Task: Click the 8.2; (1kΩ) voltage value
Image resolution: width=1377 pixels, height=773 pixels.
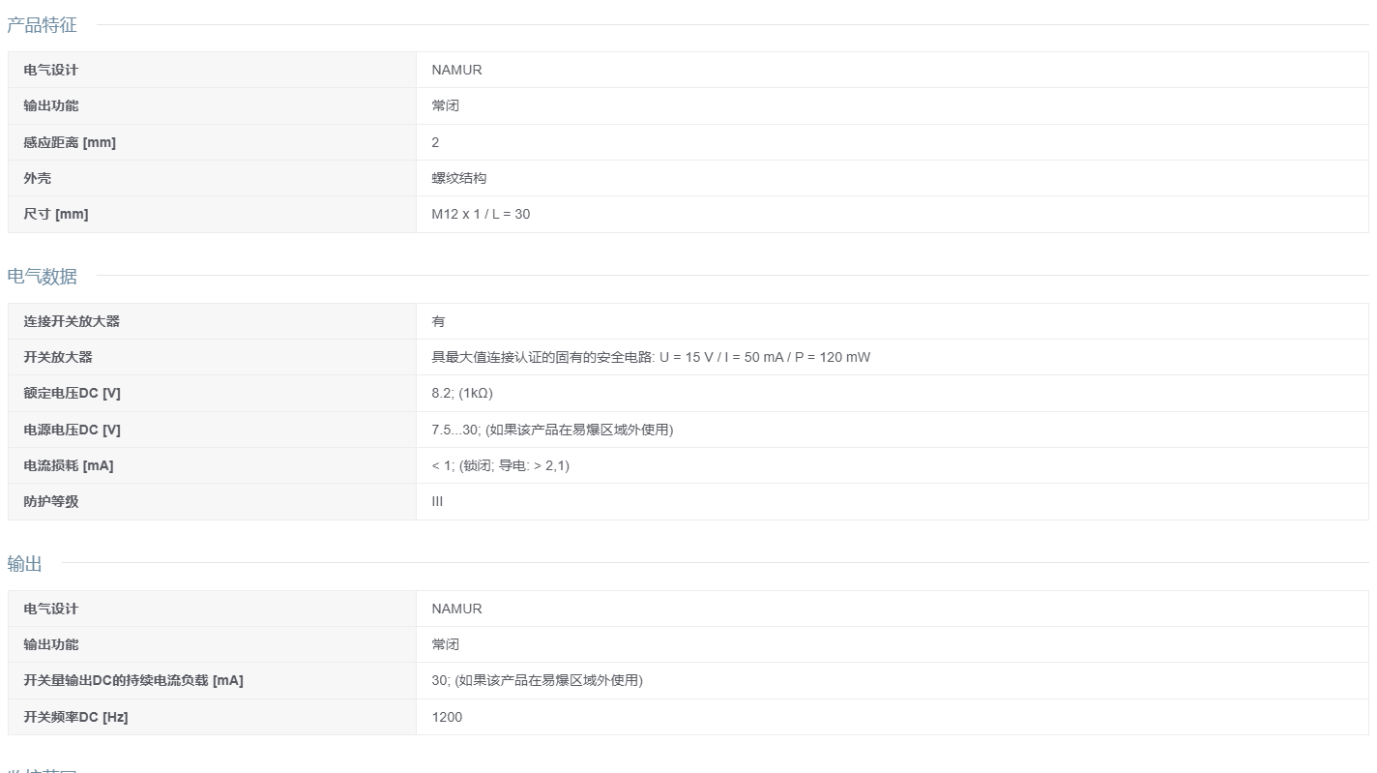Action: [x=462, y=393]
